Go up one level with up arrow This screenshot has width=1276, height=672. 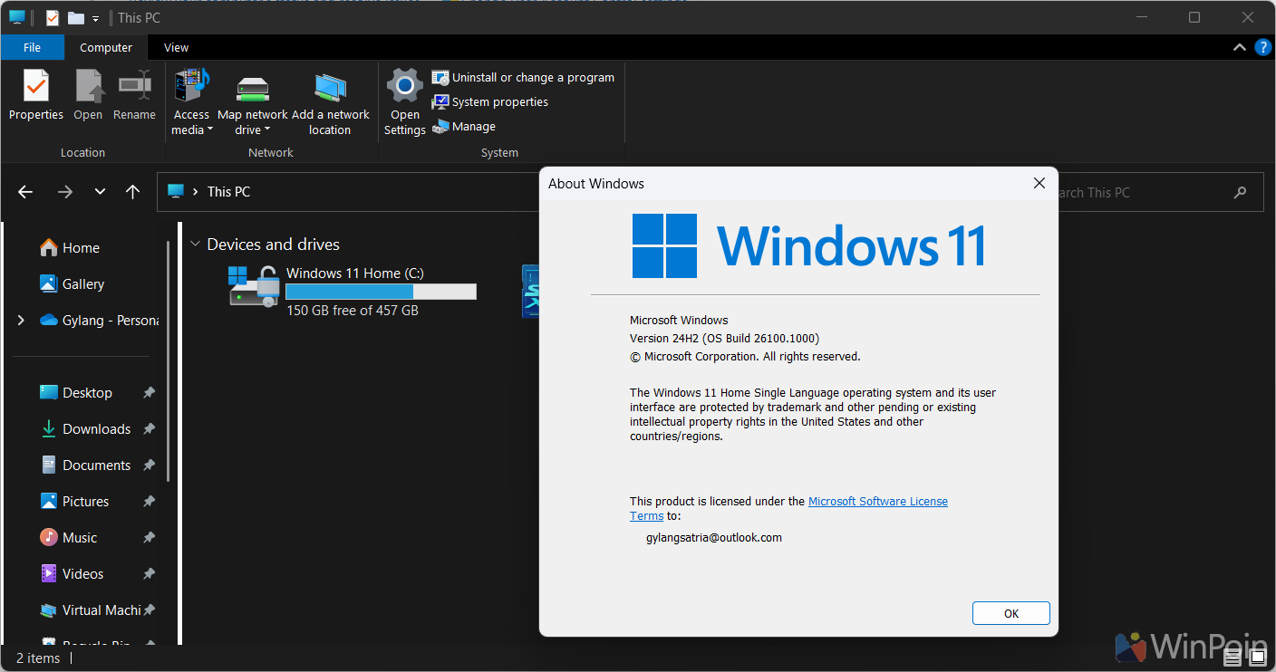point(132,192)
